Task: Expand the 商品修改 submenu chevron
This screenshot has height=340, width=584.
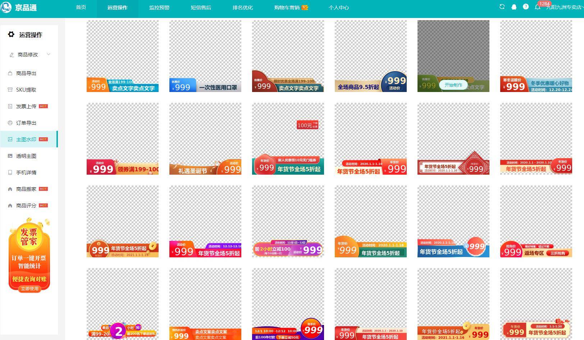Action: (x=49, y=54)
